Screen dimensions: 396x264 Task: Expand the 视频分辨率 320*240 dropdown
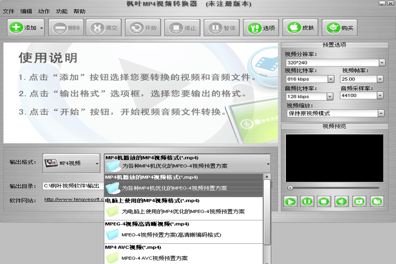click(x=382, y=62)
